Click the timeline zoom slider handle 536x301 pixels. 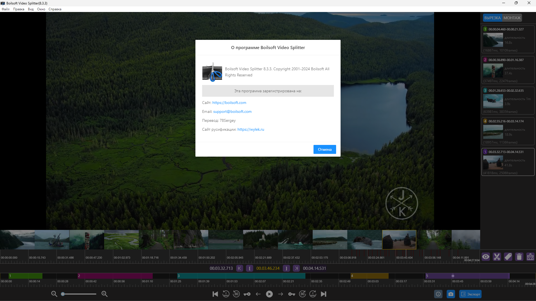click(63, 294)
